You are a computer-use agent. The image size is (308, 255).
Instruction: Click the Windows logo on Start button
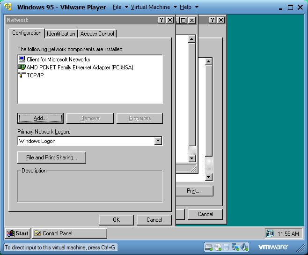11,233
